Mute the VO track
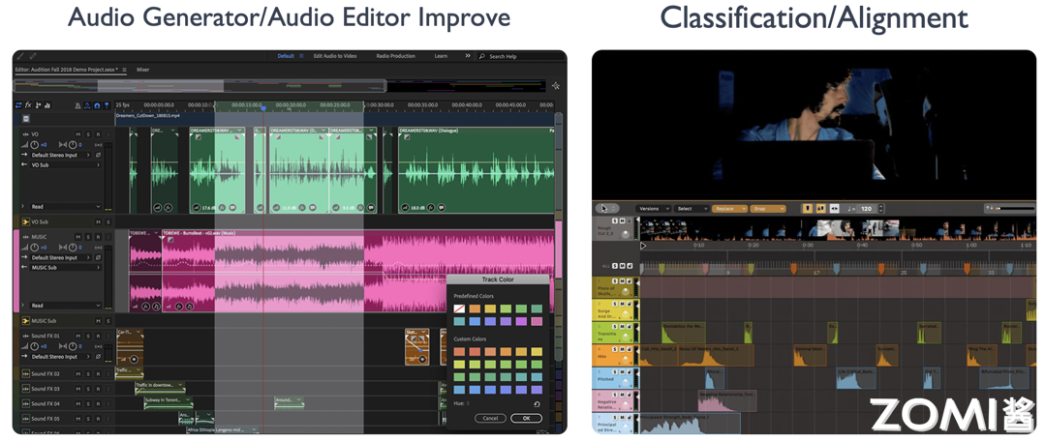 coord(78,134)
